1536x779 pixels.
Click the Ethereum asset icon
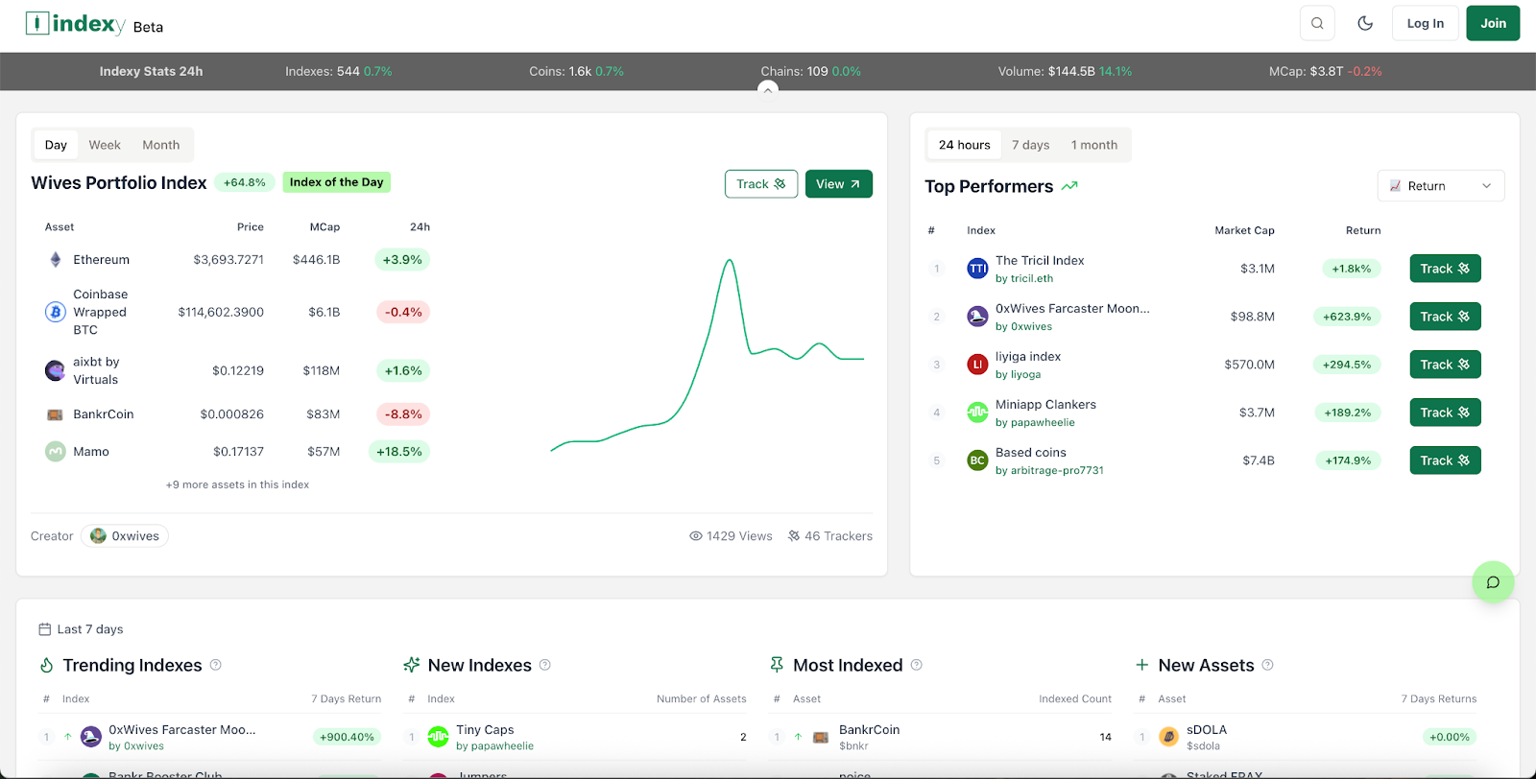click(x=56, y=260)
